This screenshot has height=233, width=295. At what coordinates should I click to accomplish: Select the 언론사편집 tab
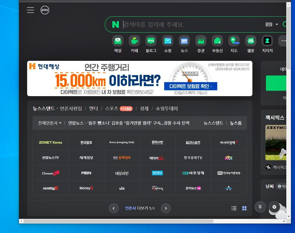pos(71,108)
